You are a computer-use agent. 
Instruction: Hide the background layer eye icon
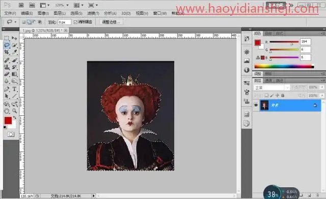click(x=256, y=105)
